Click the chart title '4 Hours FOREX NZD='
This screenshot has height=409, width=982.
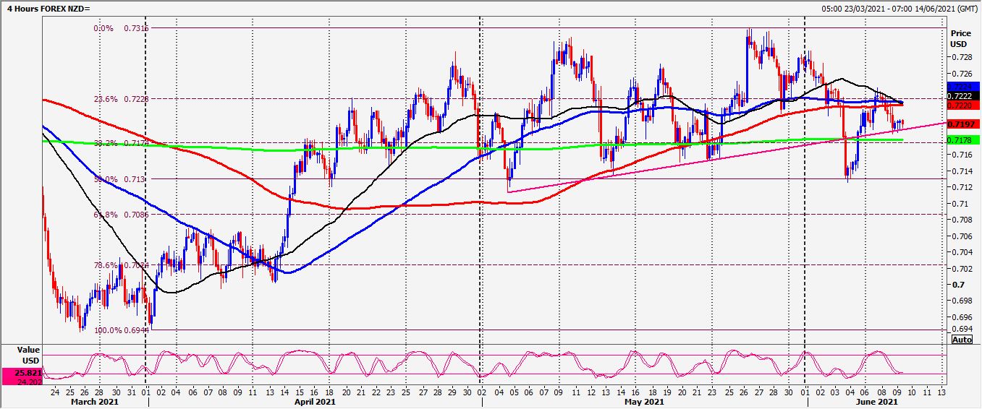click(x=45, y=8)
